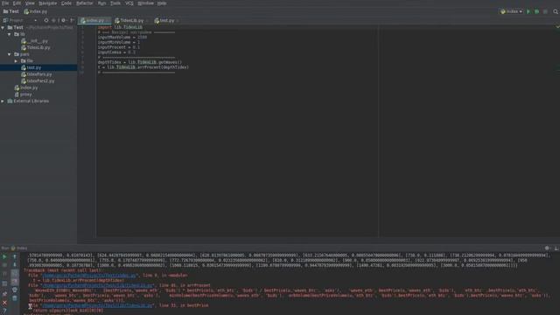Select test.py in the project tree
Viewport: 560px width, 315px height.
[x=31, y=67]
